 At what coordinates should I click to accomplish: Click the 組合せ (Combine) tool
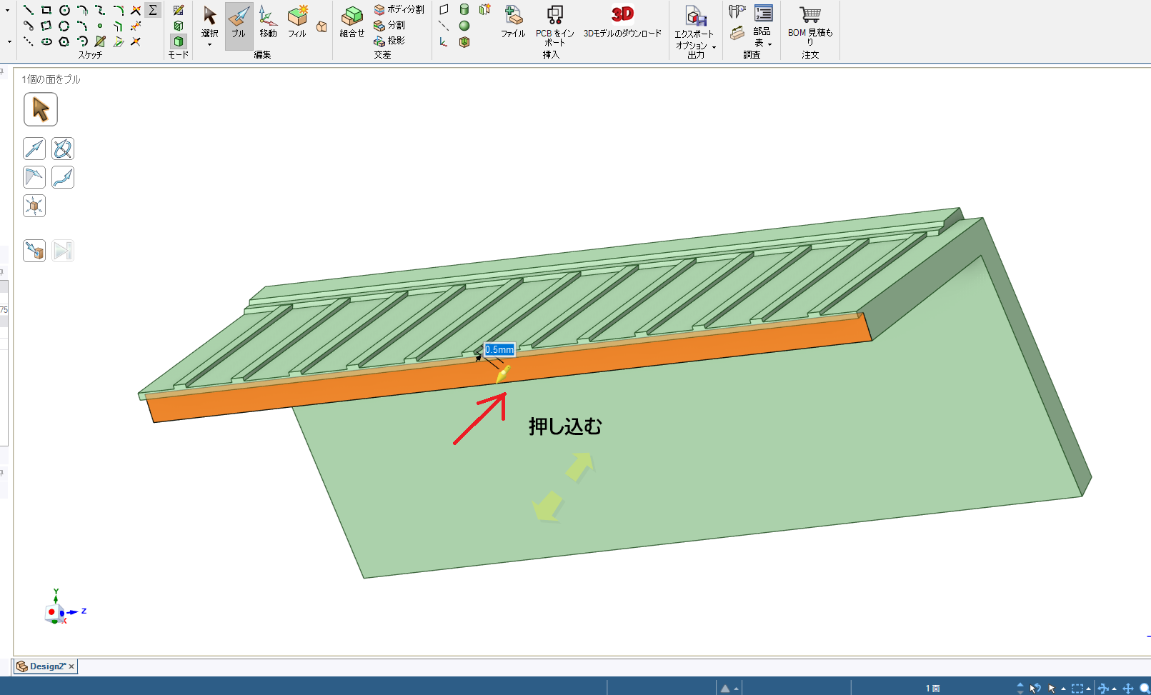[x=352, y=23]
